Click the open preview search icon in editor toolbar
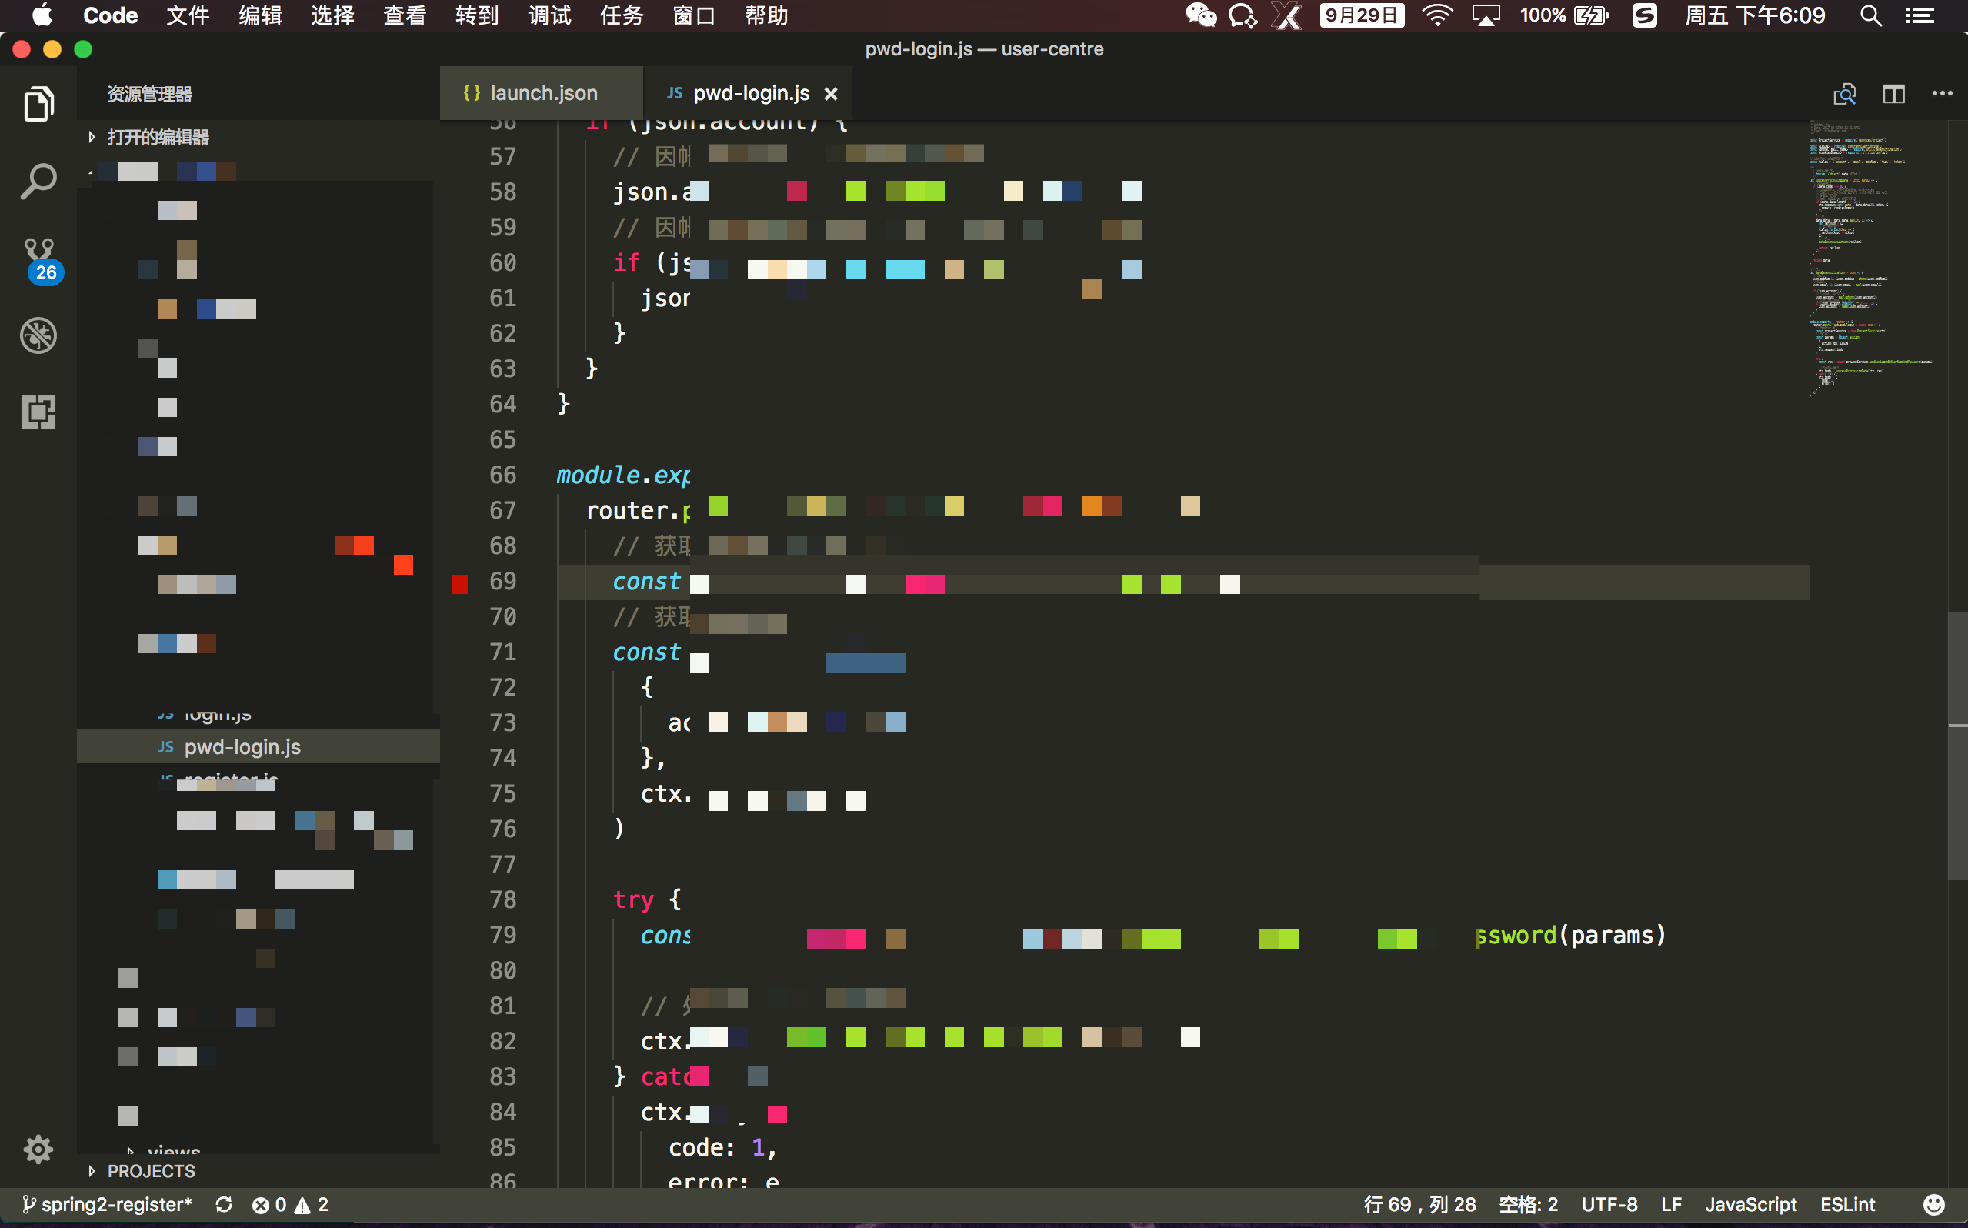1968x1228 pixels. [1844, 94]
